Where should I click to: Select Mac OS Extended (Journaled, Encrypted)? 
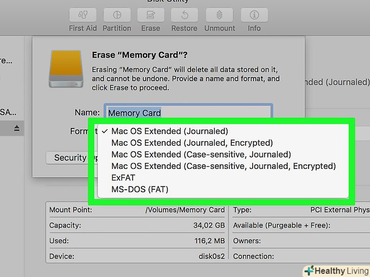192,143
